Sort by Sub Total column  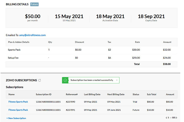[x=151, y=94]
